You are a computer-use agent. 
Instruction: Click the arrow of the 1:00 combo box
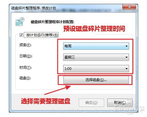pyautogui.click(x=126, y=69)
